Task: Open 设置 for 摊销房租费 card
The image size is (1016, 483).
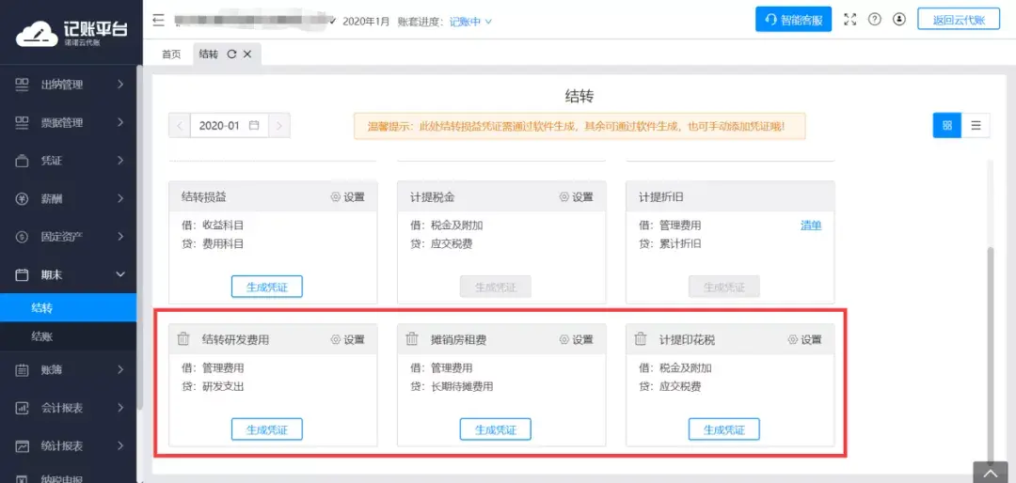Action: click(x=576, y=340)
